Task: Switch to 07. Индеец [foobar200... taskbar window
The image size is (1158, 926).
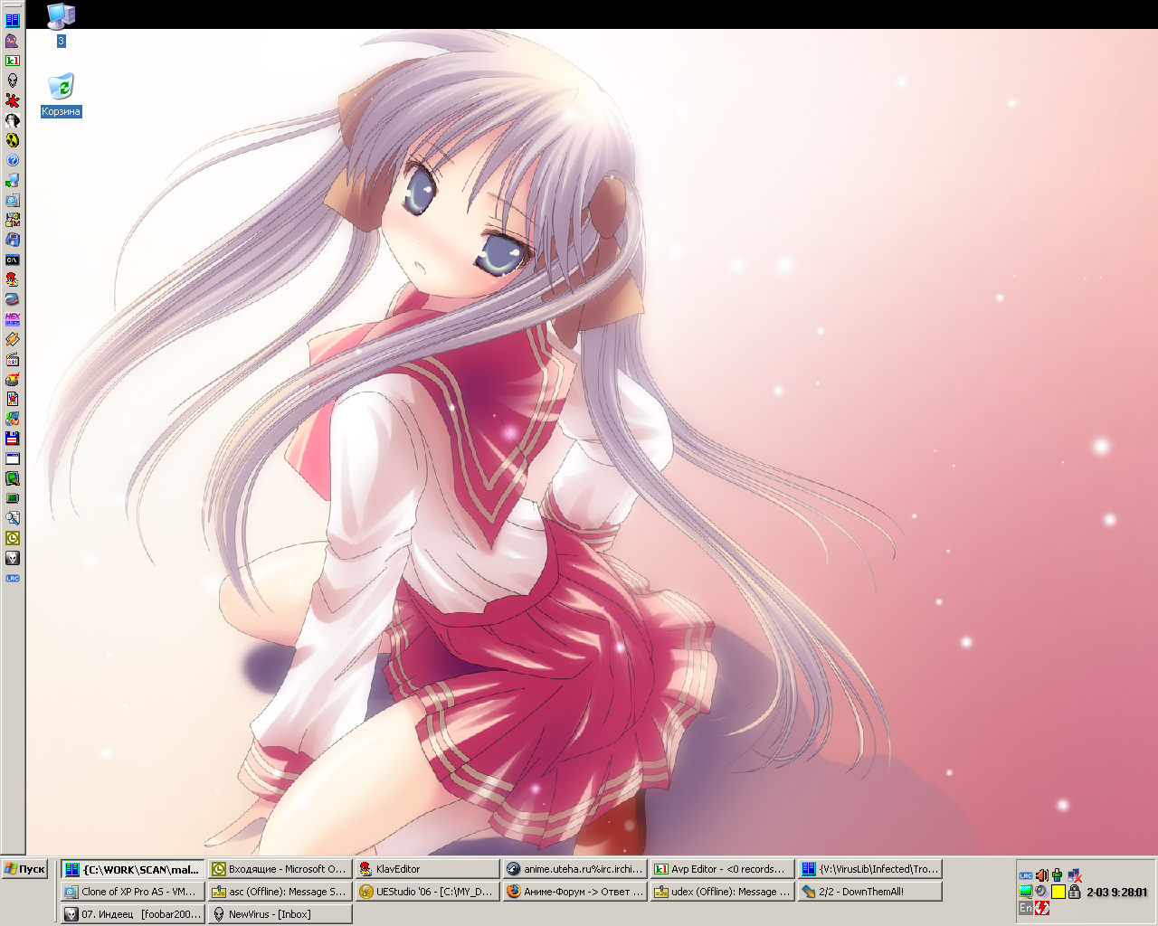Action: click(x=134, y=914)
